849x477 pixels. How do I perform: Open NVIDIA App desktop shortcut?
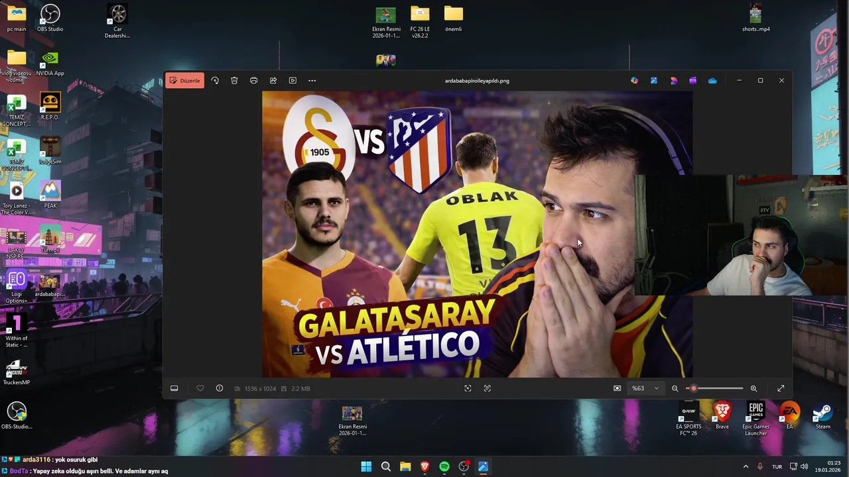(50, 63)
